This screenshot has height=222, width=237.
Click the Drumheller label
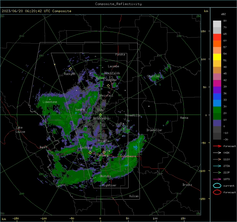pyautogui.click(x=154, y=130)
